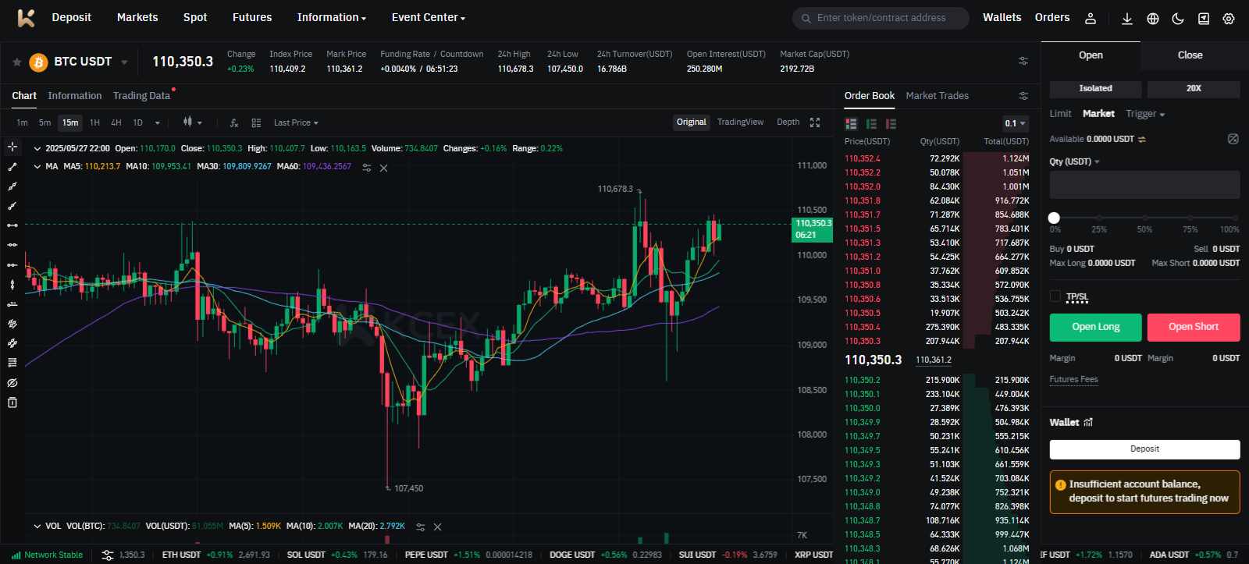Show asks-only order book view
Screen dimensions: 1249x564
tap(891, 123)
